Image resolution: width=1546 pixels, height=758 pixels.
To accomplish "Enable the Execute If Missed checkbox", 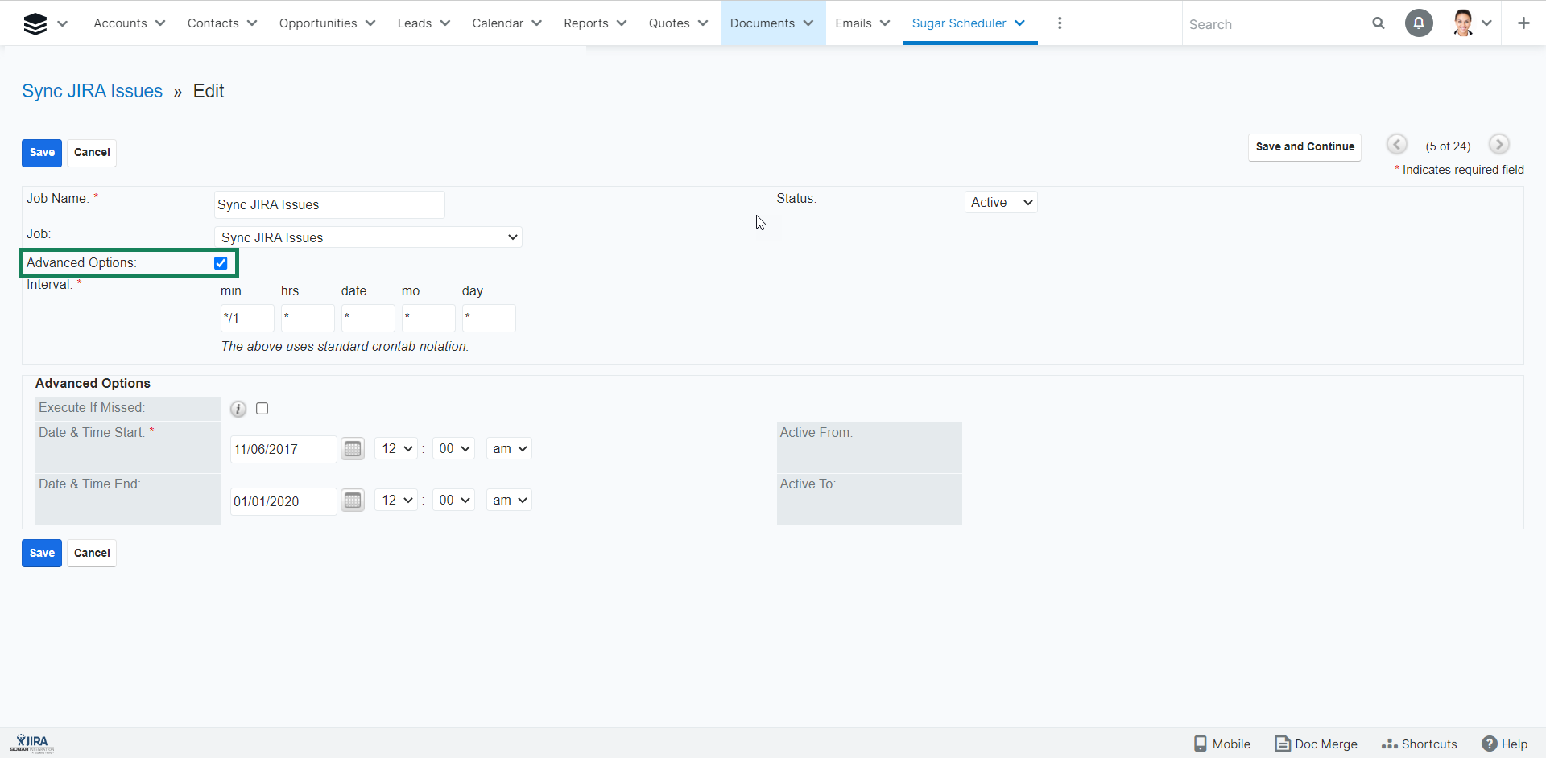I will click(x=262, y=409).
